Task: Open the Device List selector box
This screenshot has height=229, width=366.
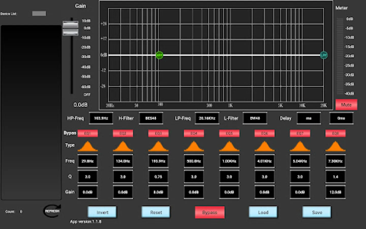Action: tap(39, 13)
